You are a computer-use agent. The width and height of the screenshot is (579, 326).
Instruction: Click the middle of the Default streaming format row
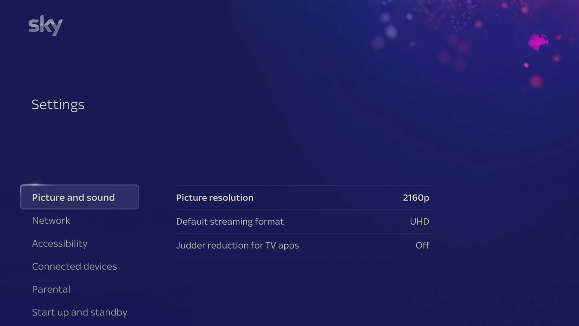[x=305, y=222]
